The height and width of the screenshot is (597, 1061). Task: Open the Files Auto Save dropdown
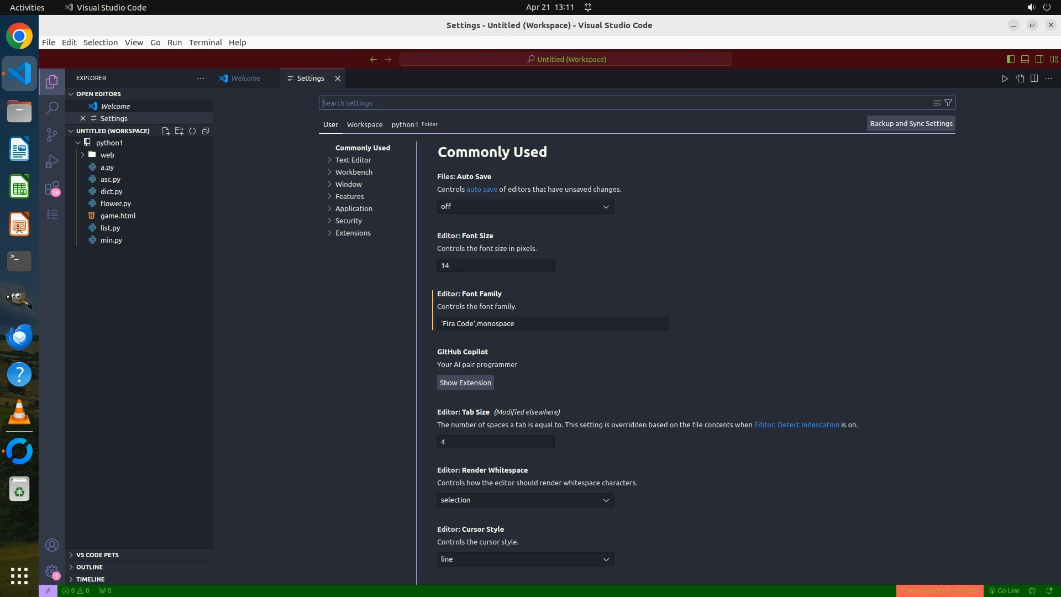coord(525,207)
